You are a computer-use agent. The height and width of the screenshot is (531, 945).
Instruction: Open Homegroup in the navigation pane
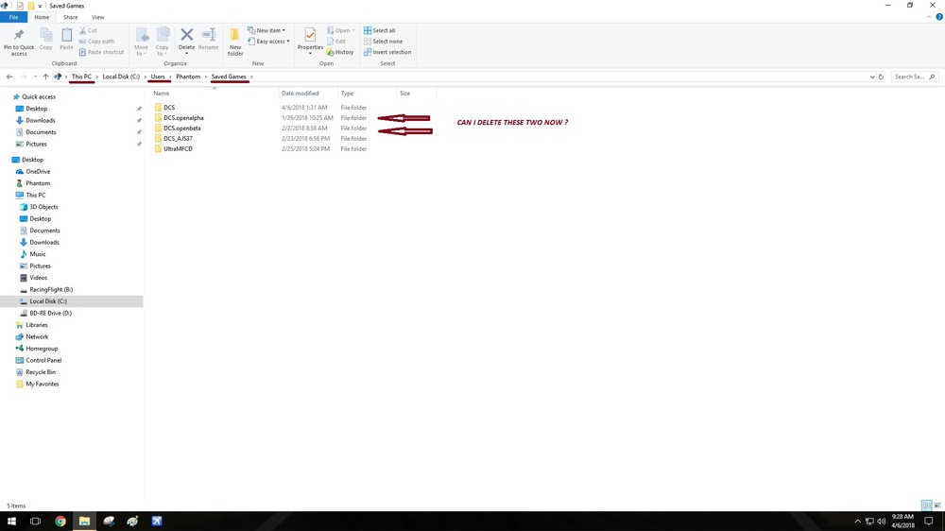click(42, 349)
